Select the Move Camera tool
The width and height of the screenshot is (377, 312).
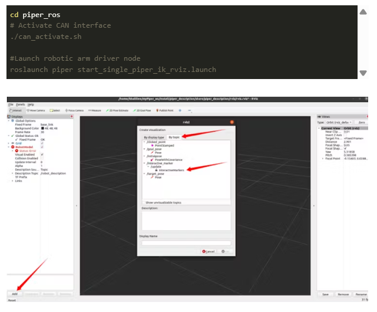[x=35, y=110]
